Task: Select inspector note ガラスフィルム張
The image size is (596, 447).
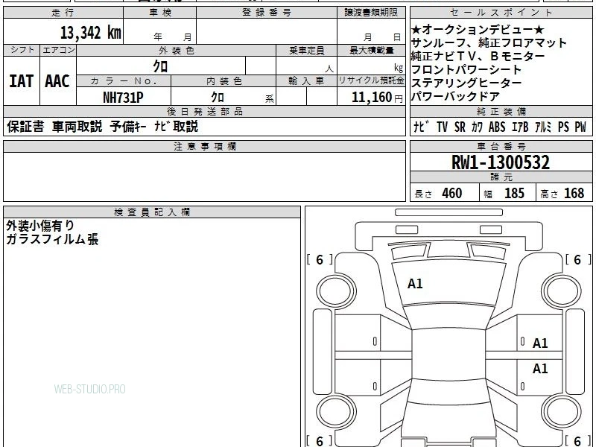Action: pos(52,239)
